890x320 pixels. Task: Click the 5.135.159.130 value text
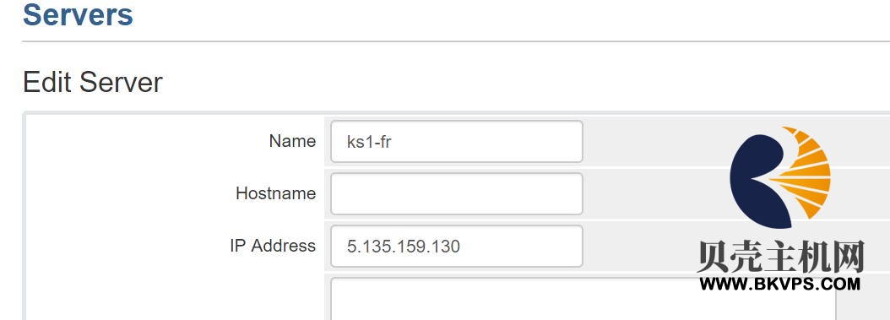tap(404, 247)
